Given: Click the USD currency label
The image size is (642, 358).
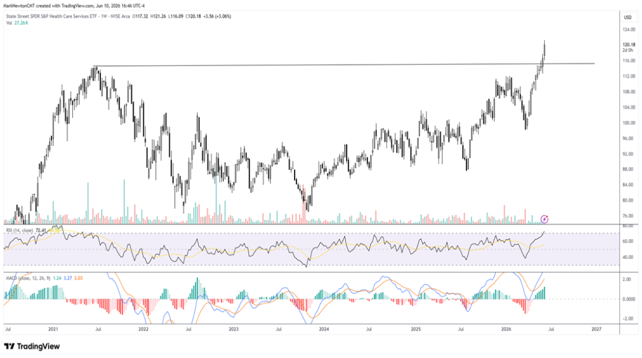Looking at the screenshot, I should [627, 17].
